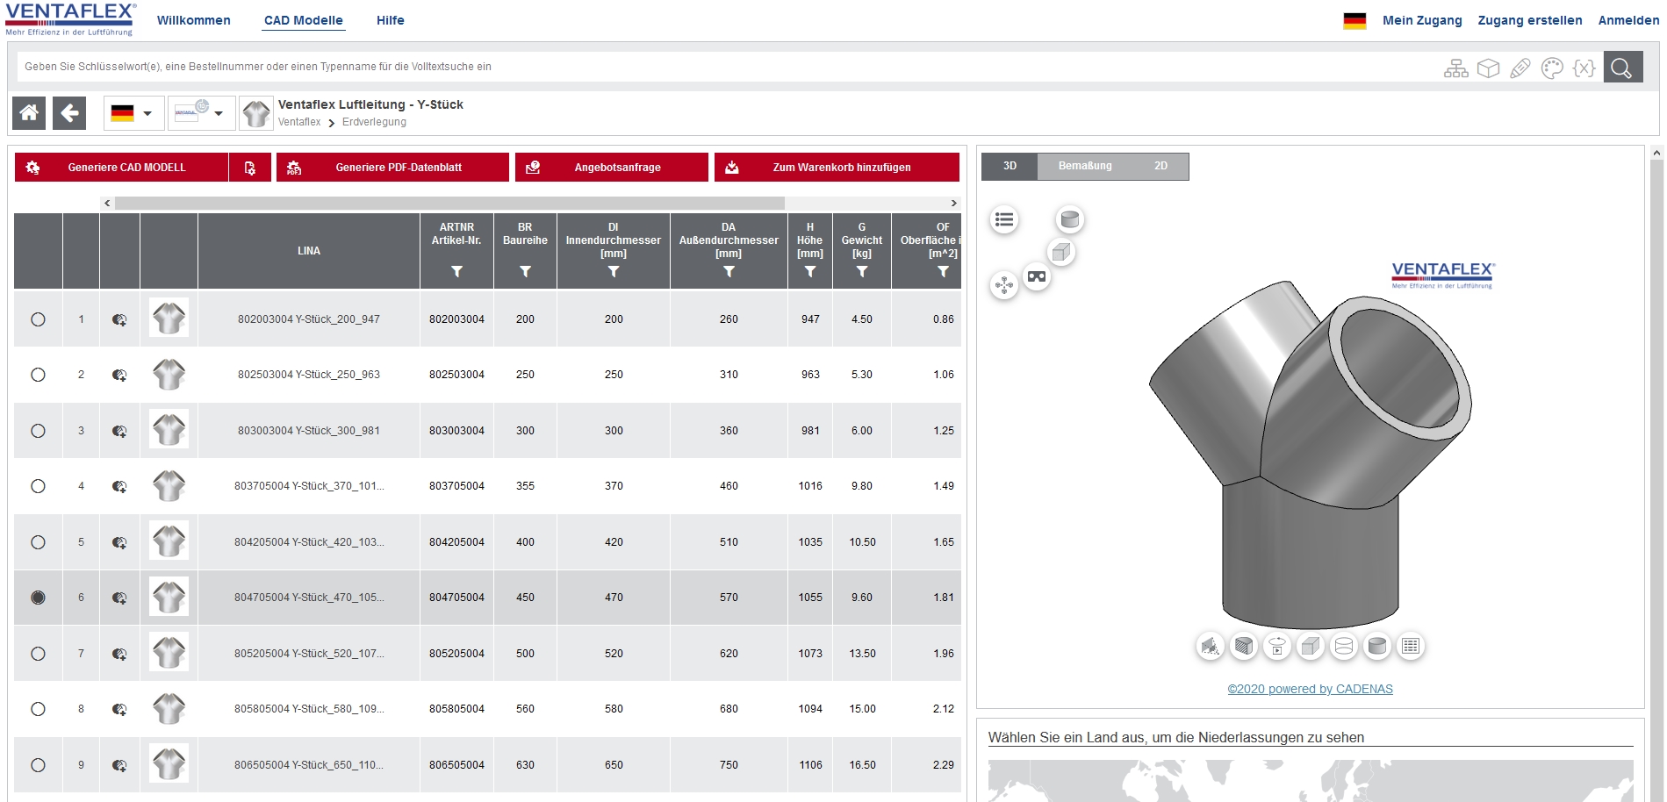Switch to wireframe cylinder display icon
Viewport: 1667px width, 802px height.
(1344, 647)
